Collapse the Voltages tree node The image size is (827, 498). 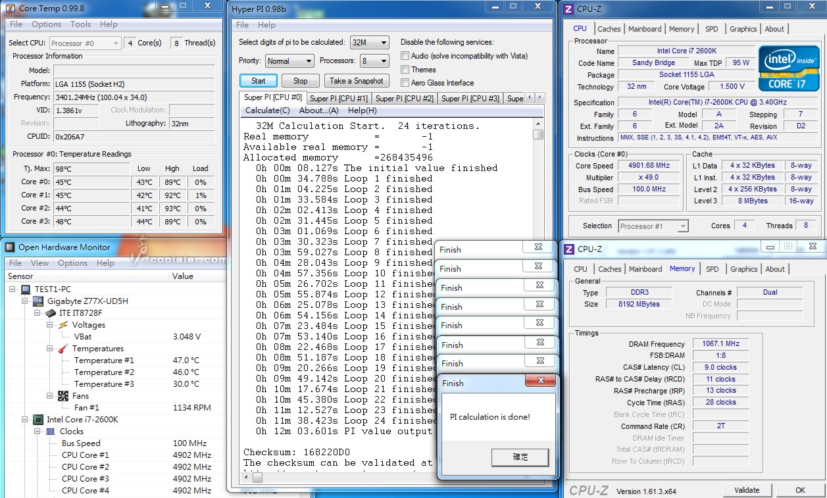tap(50, 325)
